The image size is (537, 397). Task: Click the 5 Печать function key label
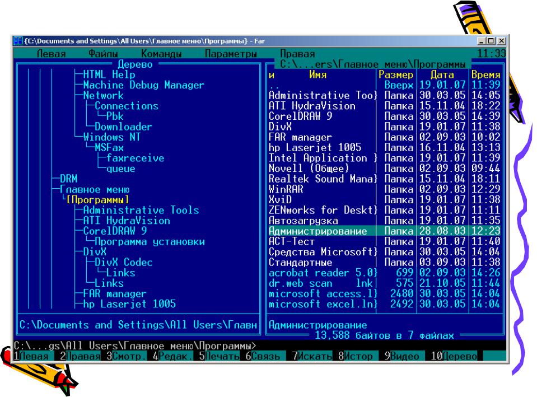coord(219,356)
